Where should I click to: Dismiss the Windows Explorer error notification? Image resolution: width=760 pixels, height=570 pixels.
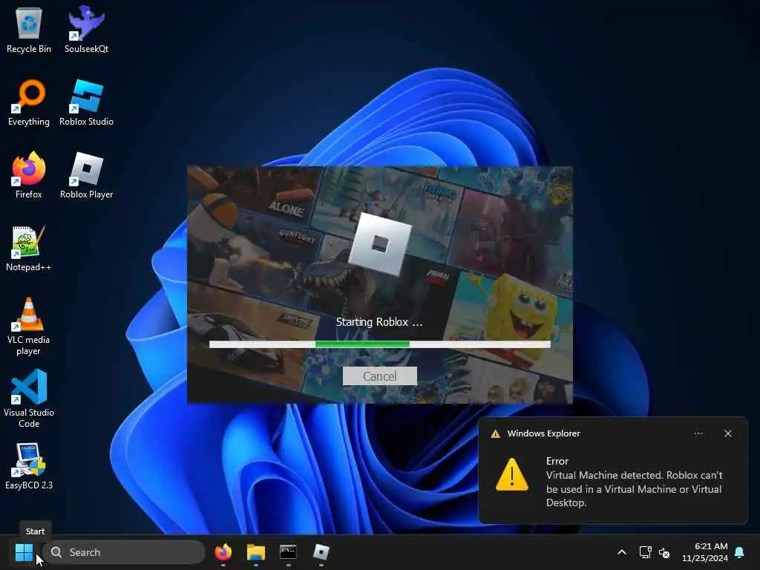coord(728,433)
